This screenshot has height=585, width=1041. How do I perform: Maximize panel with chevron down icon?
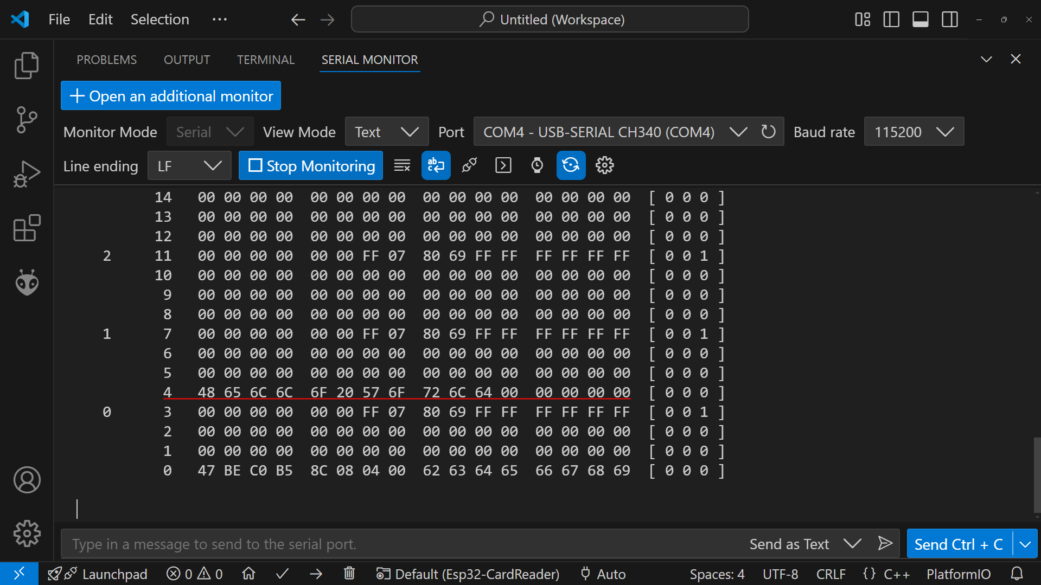point(986,59)
